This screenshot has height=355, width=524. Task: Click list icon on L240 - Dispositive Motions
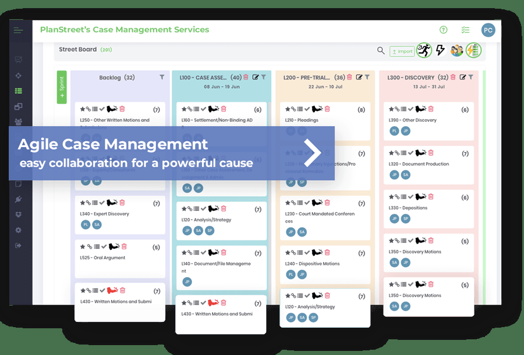[300, 253]
